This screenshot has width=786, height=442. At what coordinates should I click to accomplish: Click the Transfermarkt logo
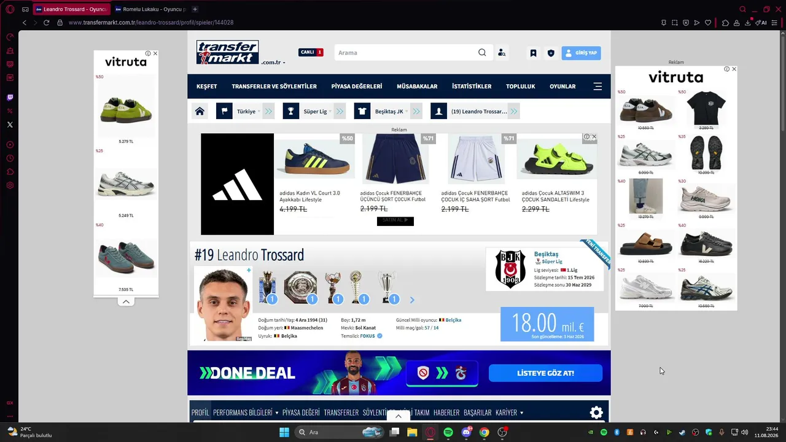(228, 52)
